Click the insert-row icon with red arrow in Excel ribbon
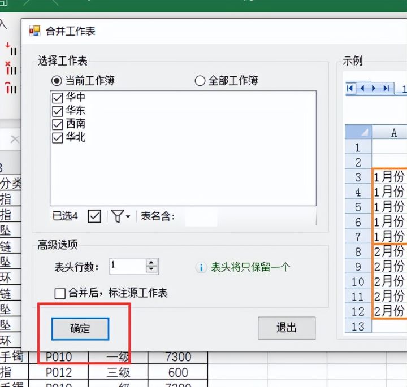The height and width of the screenshot is (387, 407). [11, 49]
